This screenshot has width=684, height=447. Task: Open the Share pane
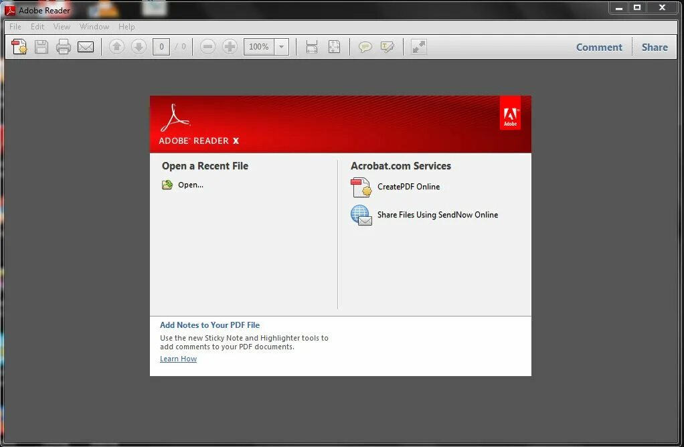coord(655,47)
